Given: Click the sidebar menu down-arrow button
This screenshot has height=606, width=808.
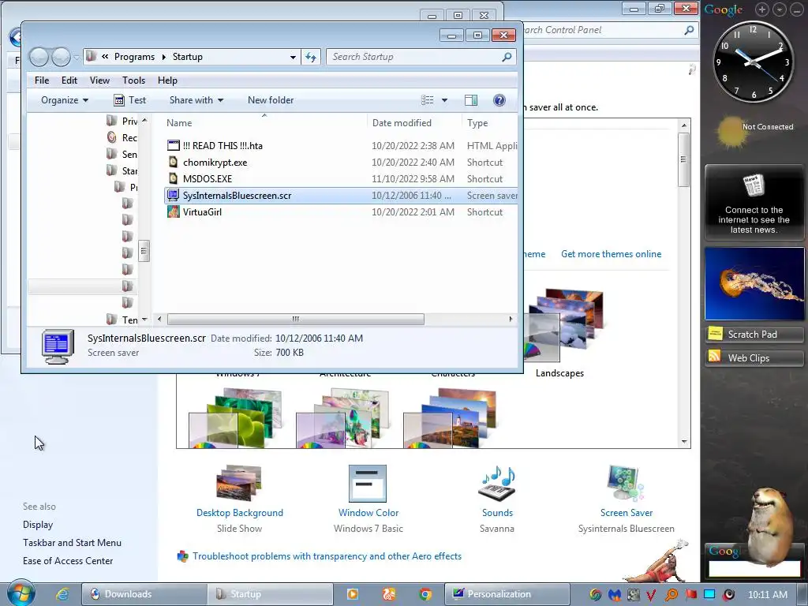Looking at the screenshot, I should (x=780, y=9).
